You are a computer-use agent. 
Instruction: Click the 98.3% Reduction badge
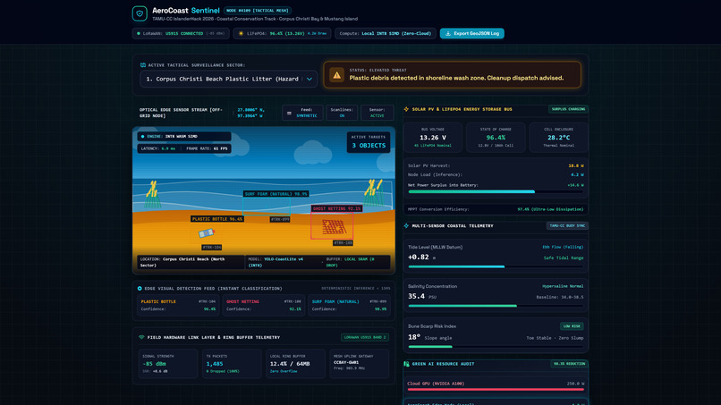point(569,364)
